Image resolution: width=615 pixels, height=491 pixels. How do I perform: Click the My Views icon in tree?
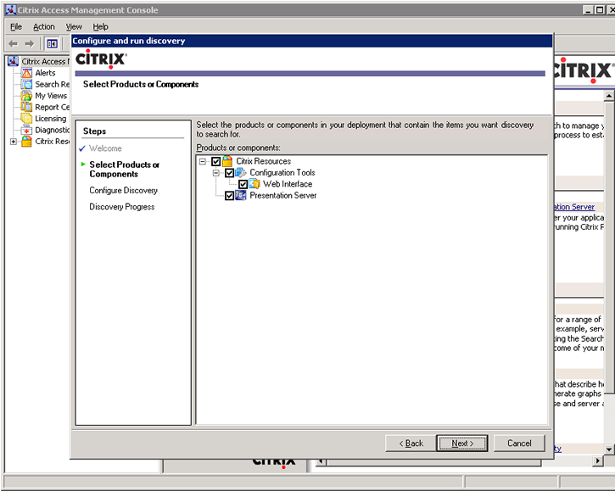26,96
